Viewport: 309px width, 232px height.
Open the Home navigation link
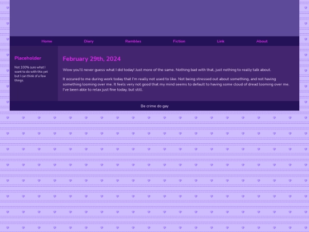click(47, 41)
